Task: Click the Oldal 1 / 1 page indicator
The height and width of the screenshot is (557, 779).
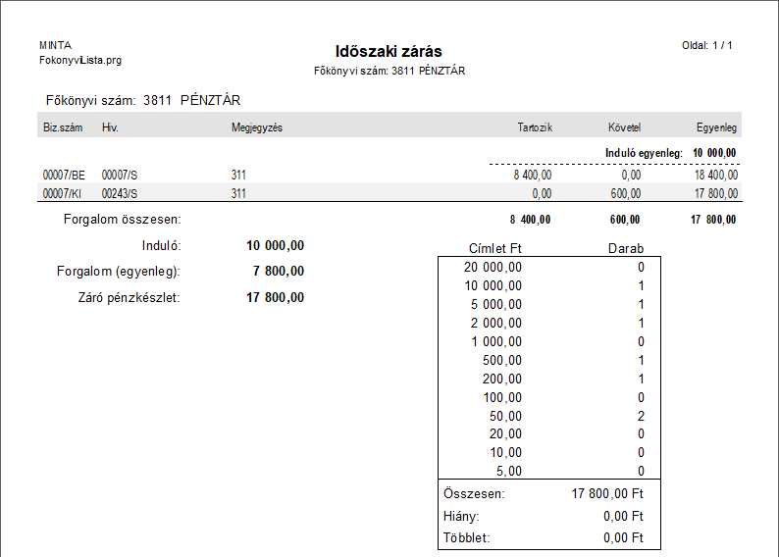Action: 706,45
